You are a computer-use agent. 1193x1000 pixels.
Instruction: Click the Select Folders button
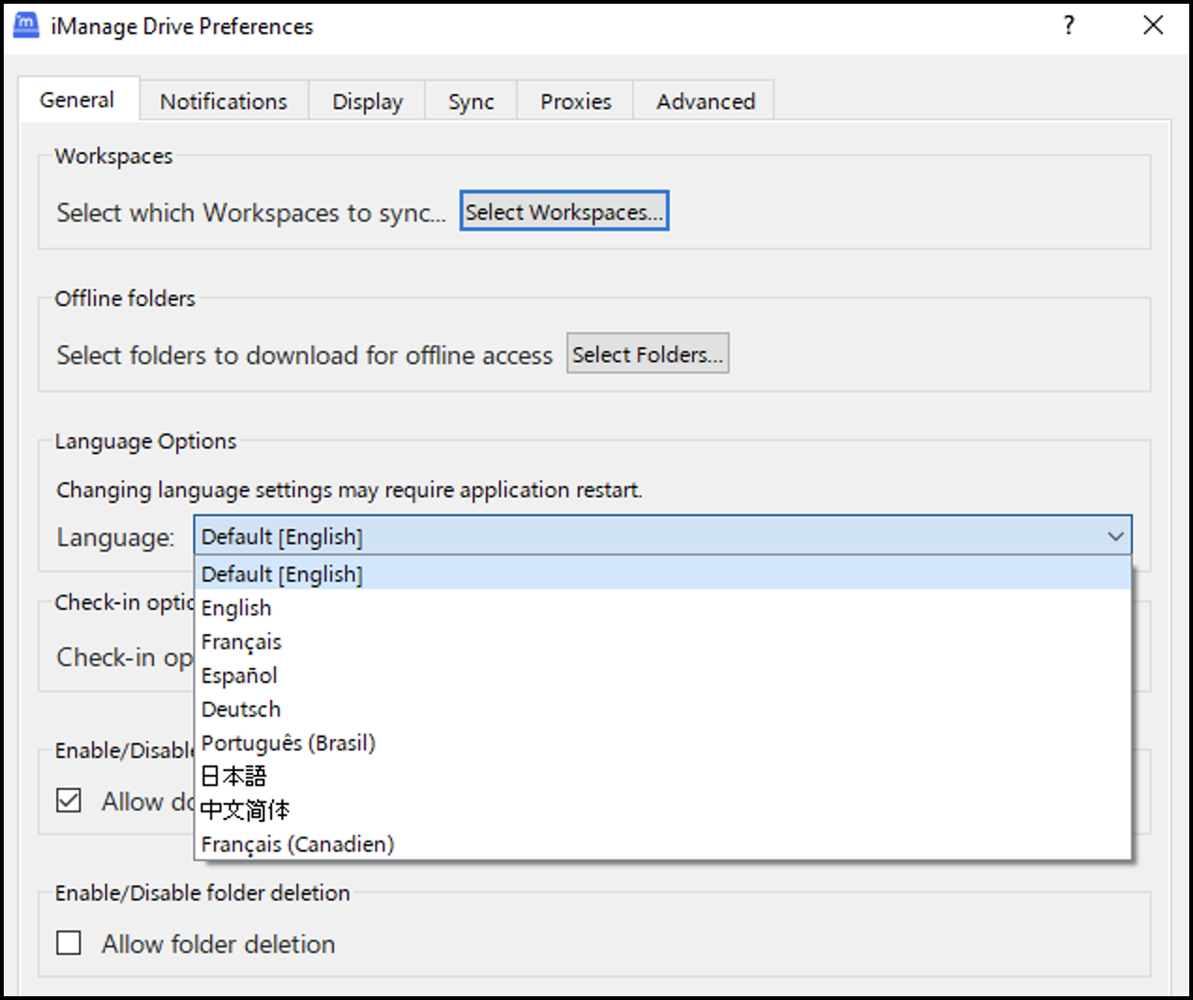pos(647,355)
